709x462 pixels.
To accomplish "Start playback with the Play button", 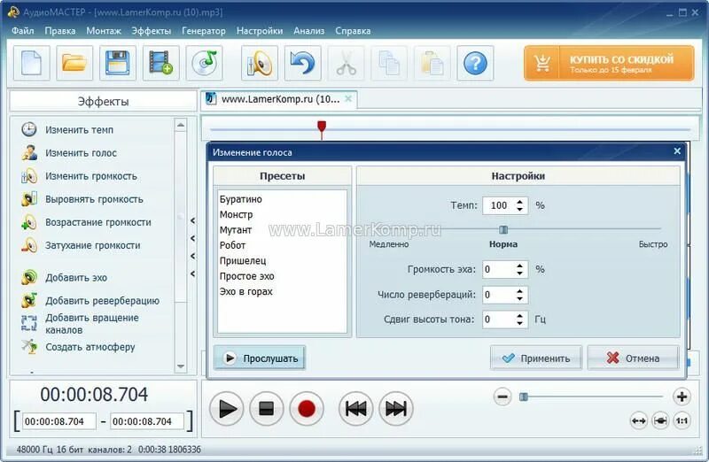I will click(227, 409).
